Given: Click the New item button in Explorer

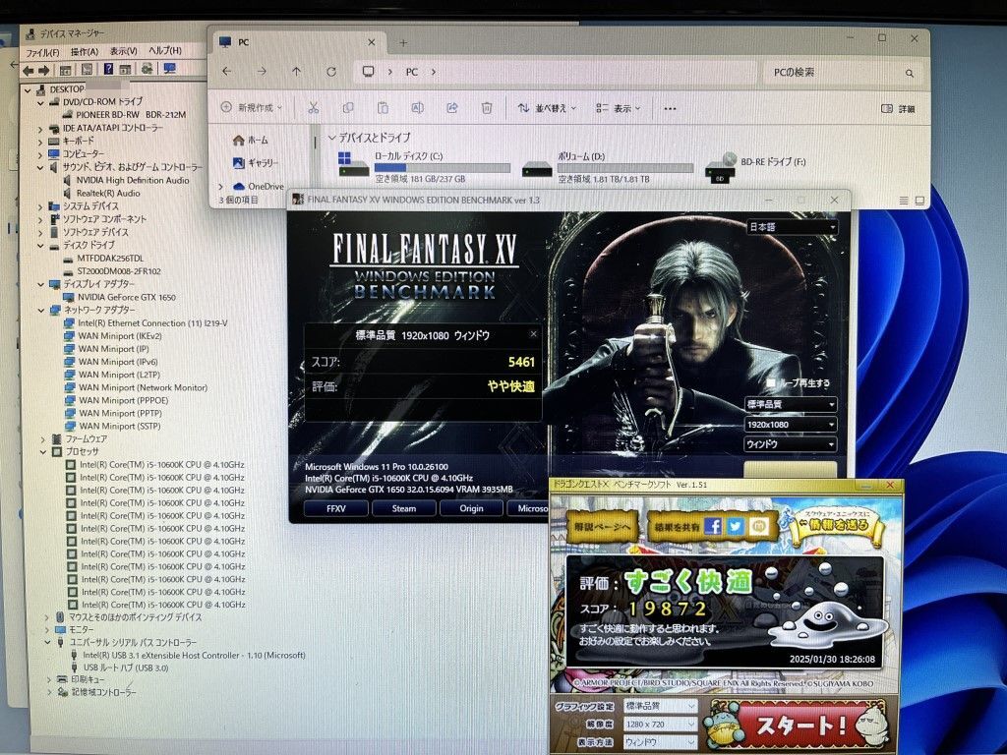Looking at the screenshot, I should pyautogui.click(x=251, y=108).
